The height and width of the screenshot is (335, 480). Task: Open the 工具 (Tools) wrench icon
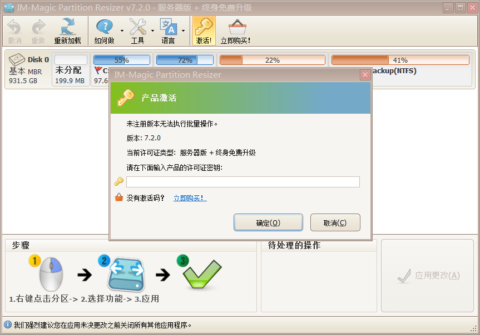pyautogui.click(x=137, y=28)
